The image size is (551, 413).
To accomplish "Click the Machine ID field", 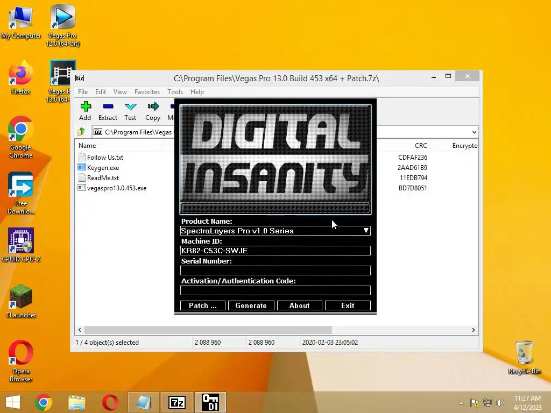I will click(x=275, y=251).
